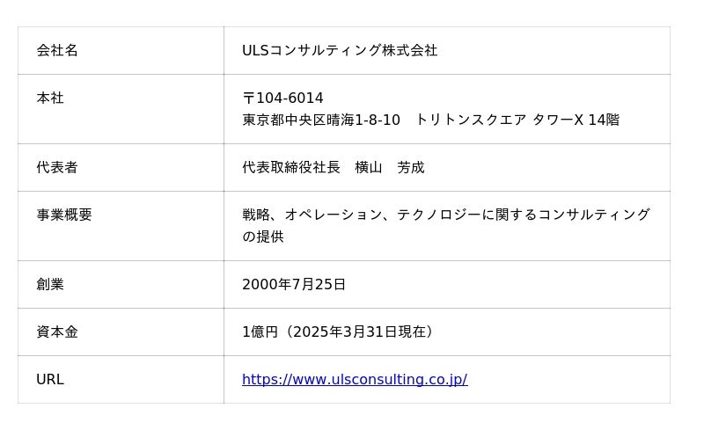
Task: Click the URL row label
Action: (x=50, y=380)
